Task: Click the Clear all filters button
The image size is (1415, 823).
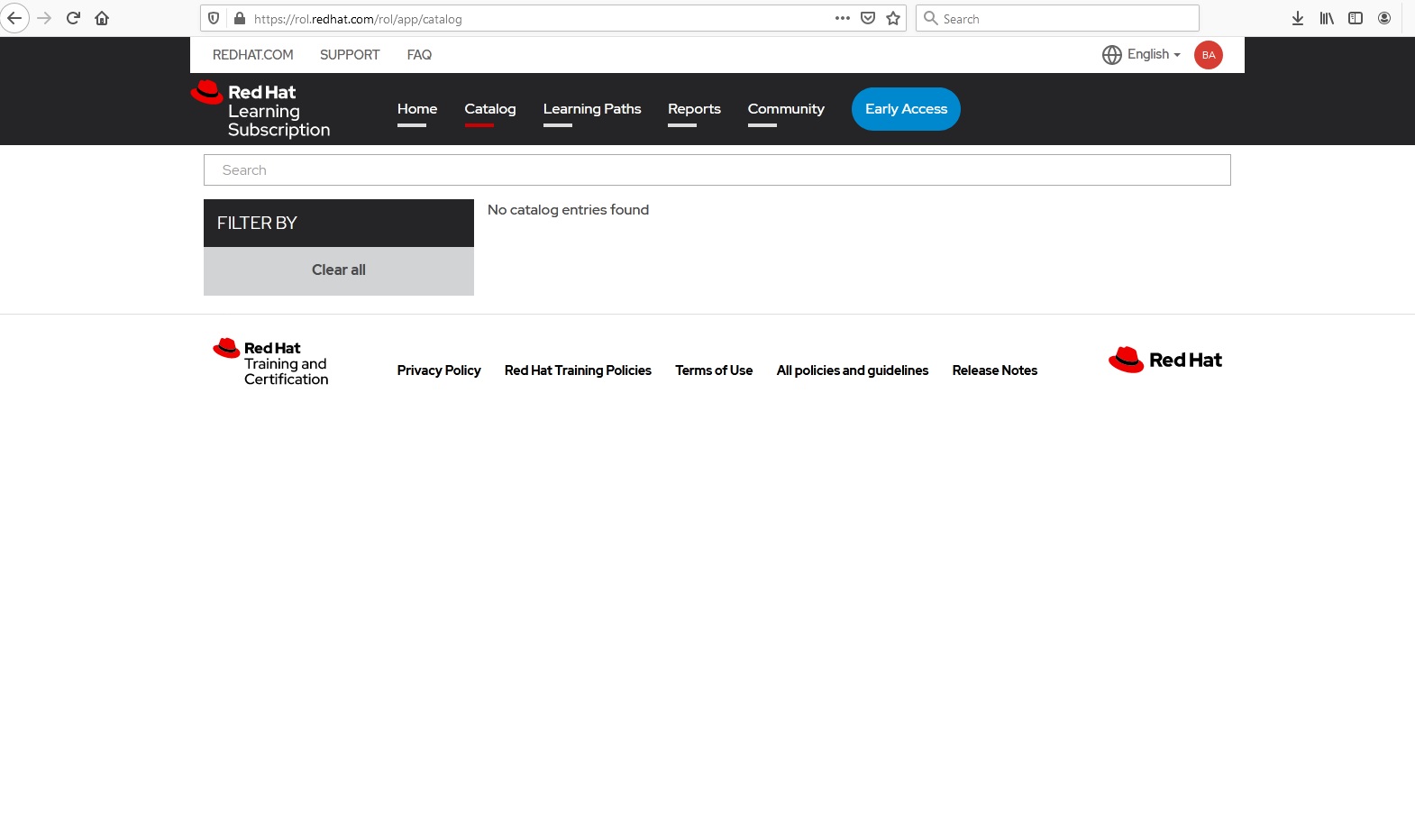Action: point(339,270)
